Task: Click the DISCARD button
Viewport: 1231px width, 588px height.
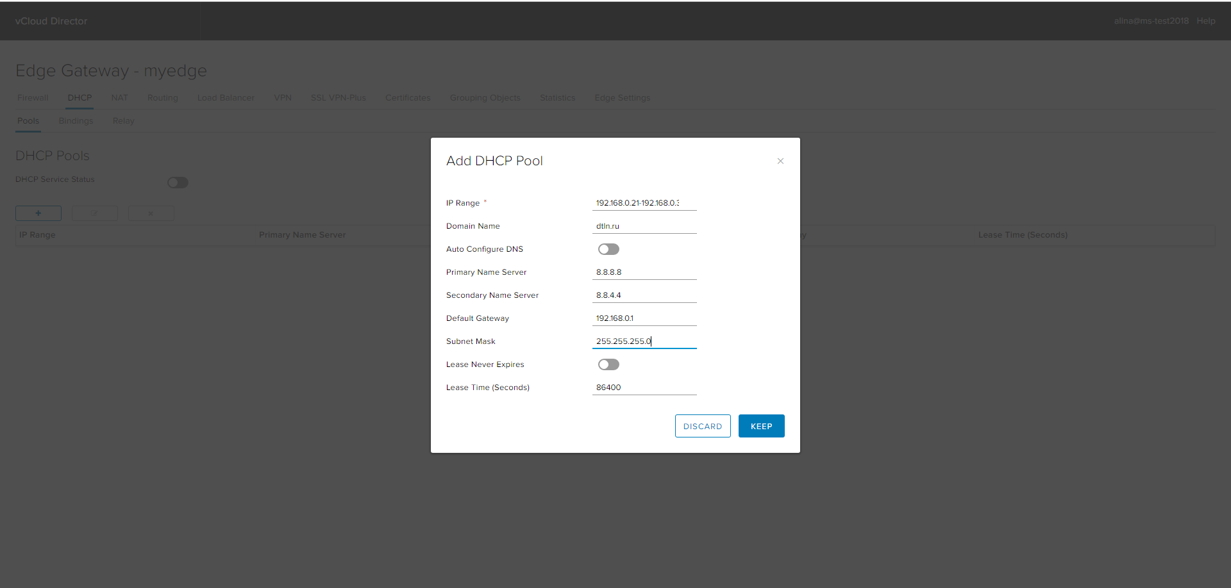Action: point(703,425)
